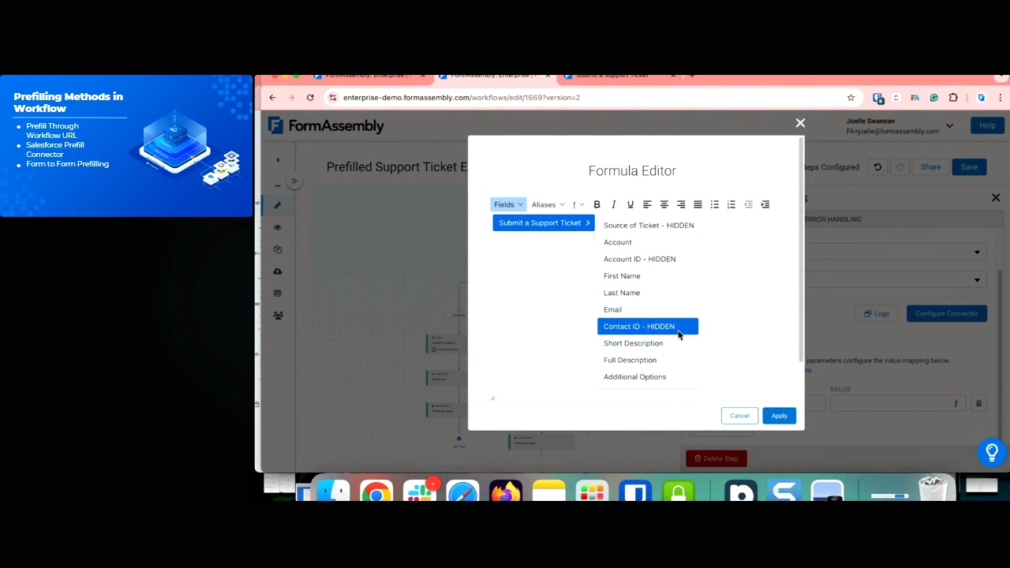Close the Formula Editor with X
Image resolution: width=1010 pixels, height=568 pixels.
point(800,123)
